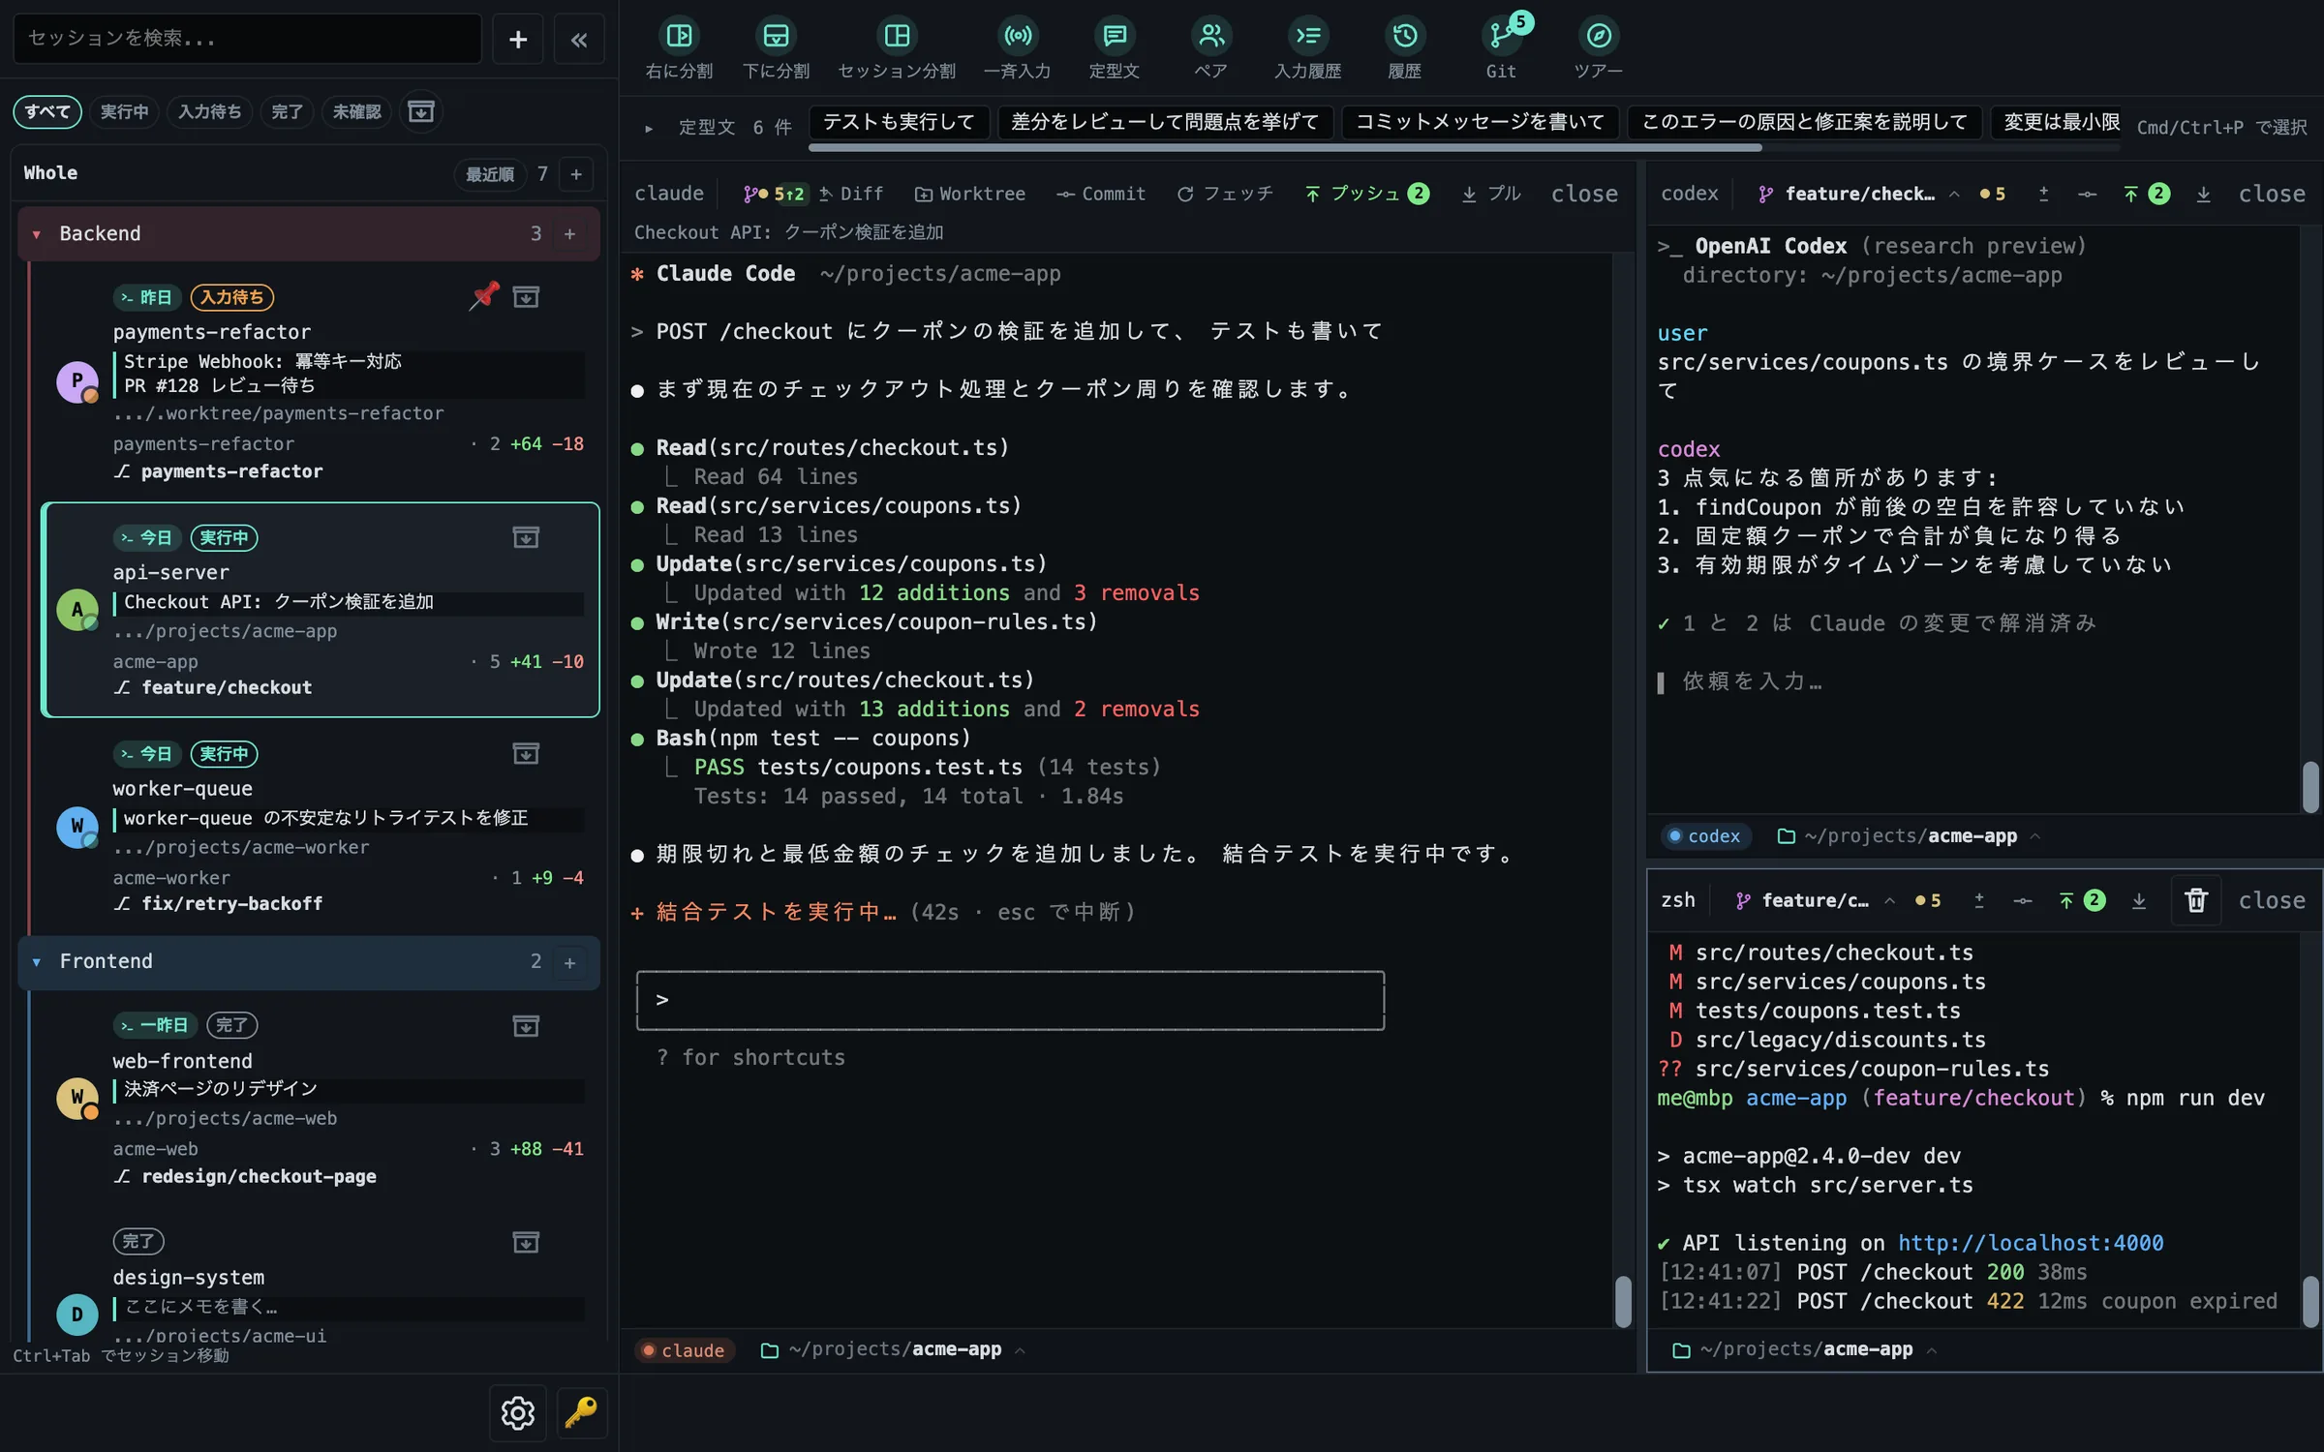
Task: Open the http://localhost:4000 link in zsh
Action: tap(2031, 1243)
